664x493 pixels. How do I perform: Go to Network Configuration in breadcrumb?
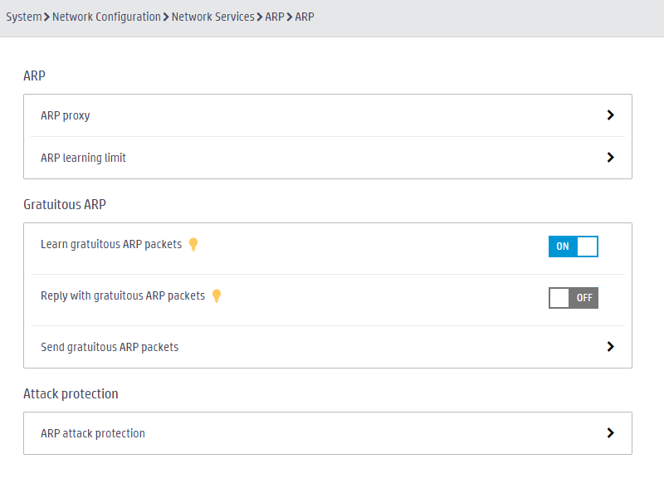(107, 17)
